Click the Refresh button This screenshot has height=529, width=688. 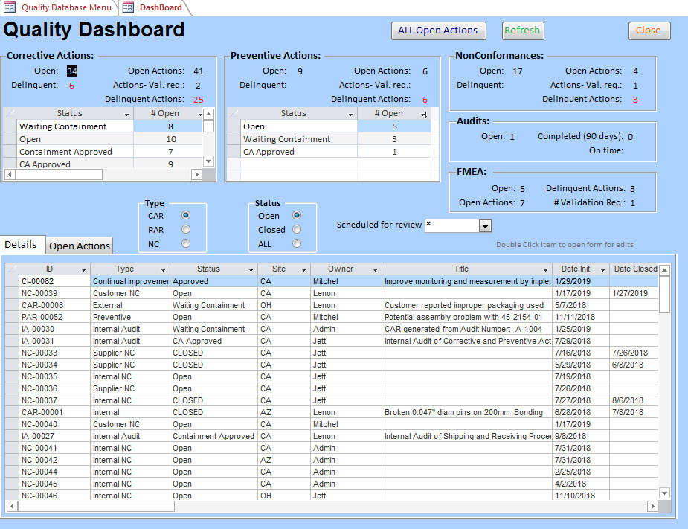(x=522, y=31)
